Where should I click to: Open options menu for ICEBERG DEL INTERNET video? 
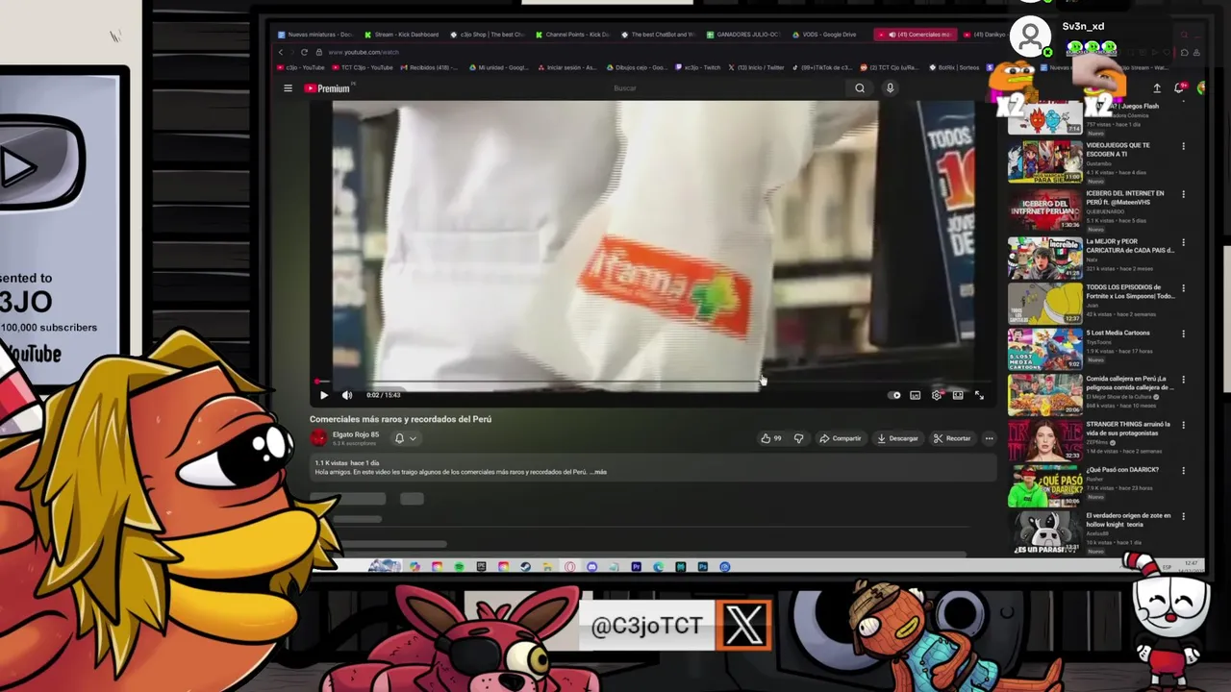[x=1184, y=194]
